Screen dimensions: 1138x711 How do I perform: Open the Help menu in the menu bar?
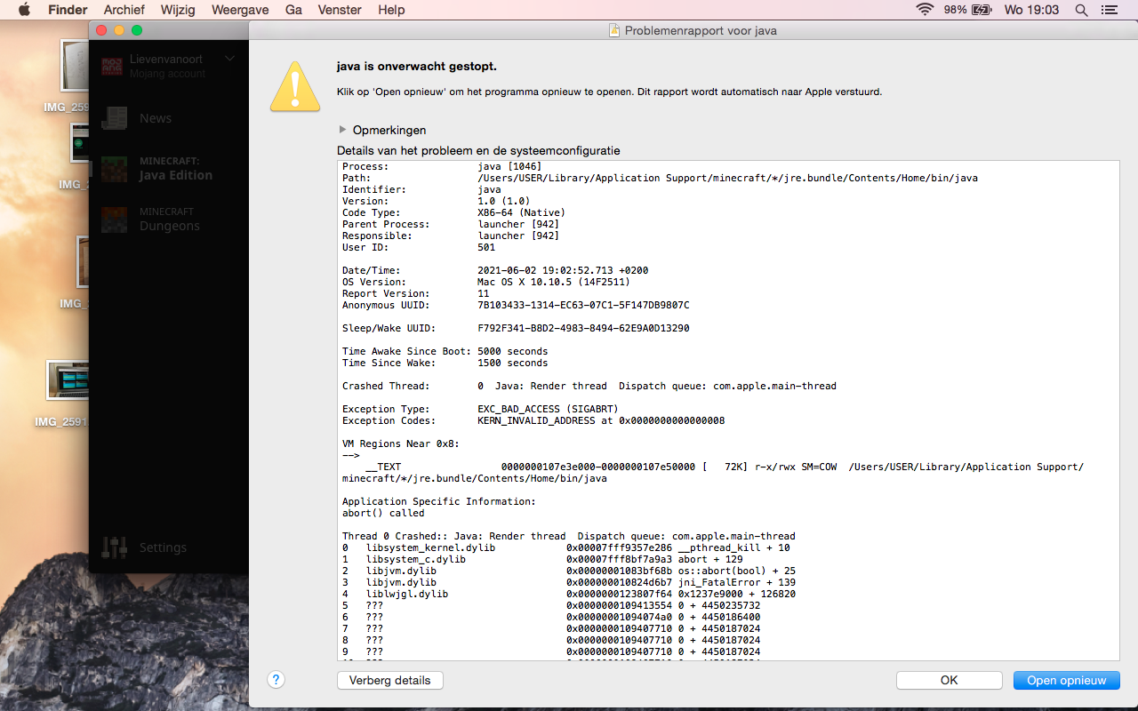pyautogui.click(x=391, y=10)
